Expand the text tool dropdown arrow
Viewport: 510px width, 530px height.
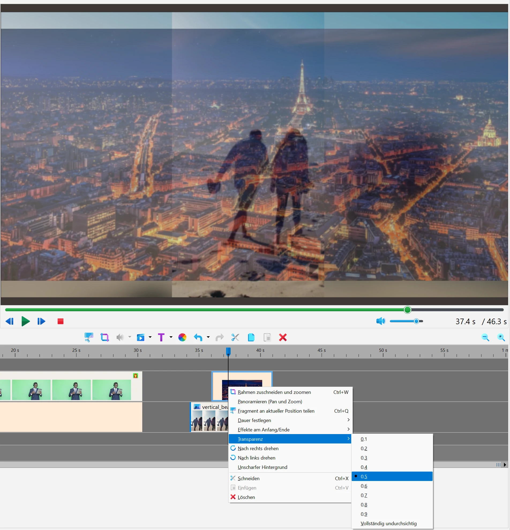[x=171, y=337]
